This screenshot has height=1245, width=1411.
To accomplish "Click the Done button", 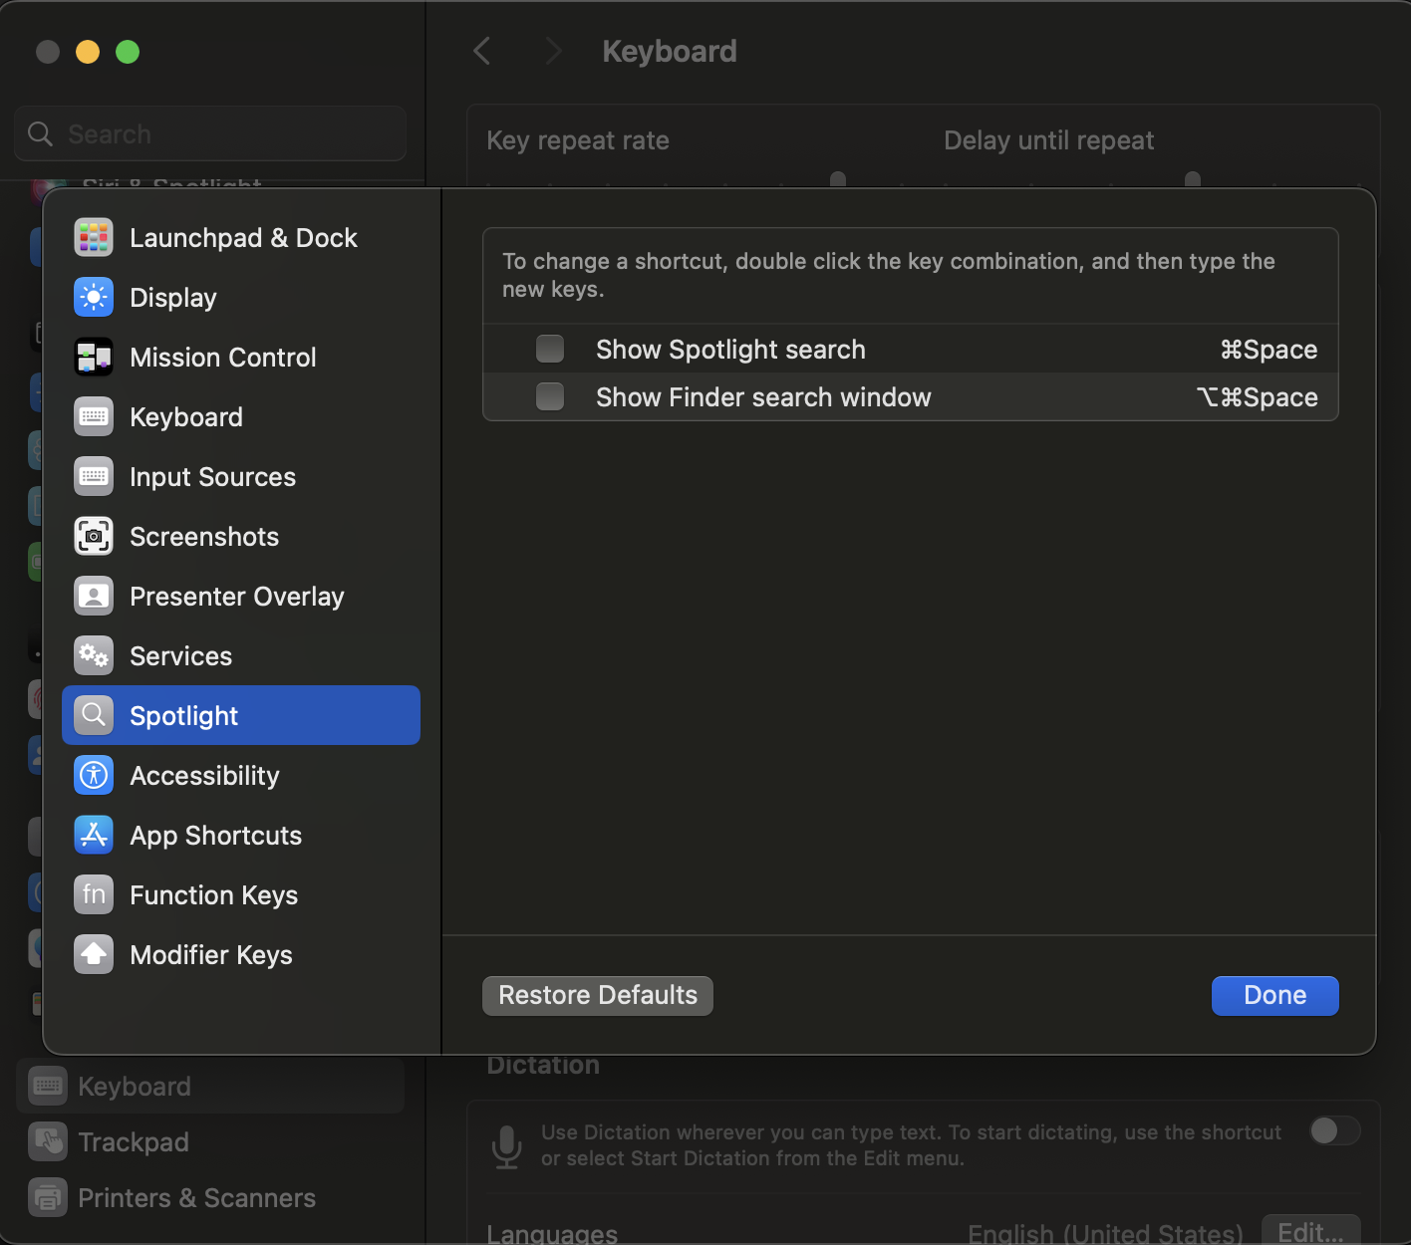I will 1274,995.
